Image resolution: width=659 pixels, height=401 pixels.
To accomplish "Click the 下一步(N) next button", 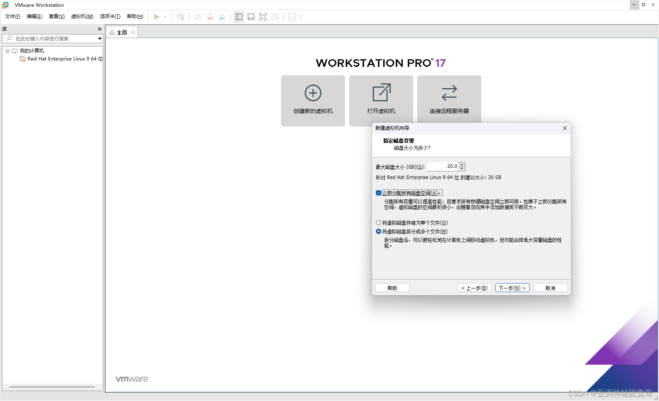I will [512, 288].
